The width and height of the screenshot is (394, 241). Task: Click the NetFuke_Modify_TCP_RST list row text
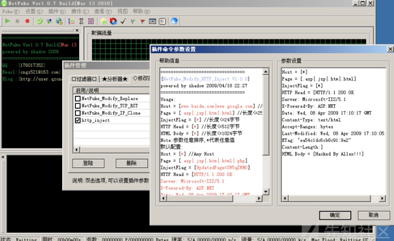point(110,106)
